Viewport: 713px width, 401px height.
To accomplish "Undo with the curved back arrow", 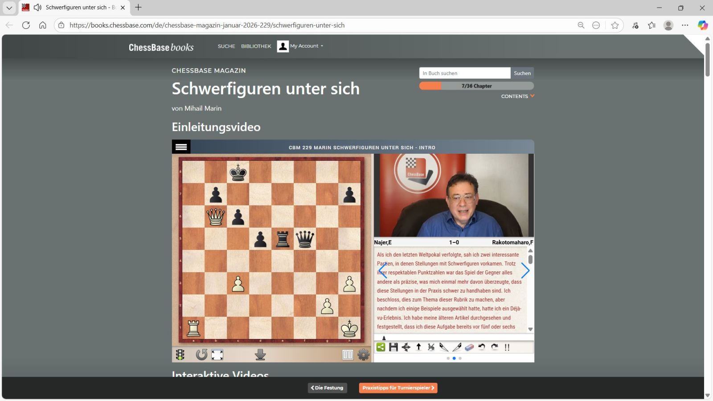I will point(482,347).
